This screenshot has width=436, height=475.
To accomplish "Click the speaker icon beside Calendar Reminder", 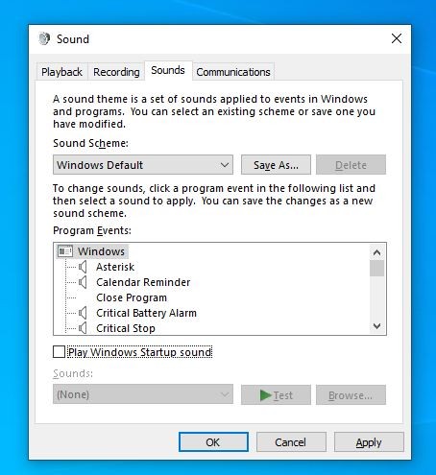I will pos(83,282).
